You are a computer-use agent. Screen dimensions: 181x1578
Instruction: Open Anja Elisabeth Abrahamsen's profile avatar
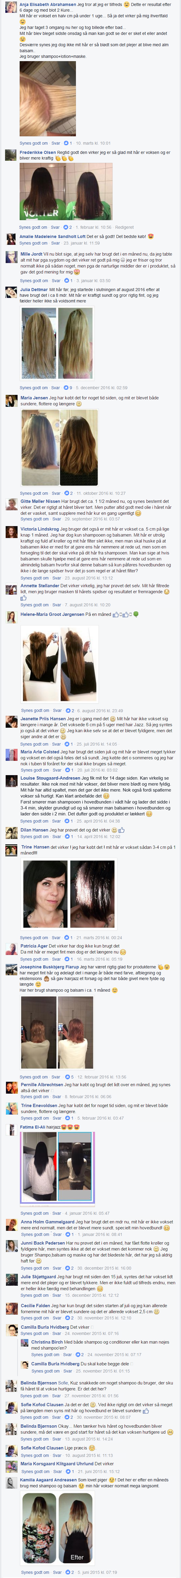(x=11, y=7)
